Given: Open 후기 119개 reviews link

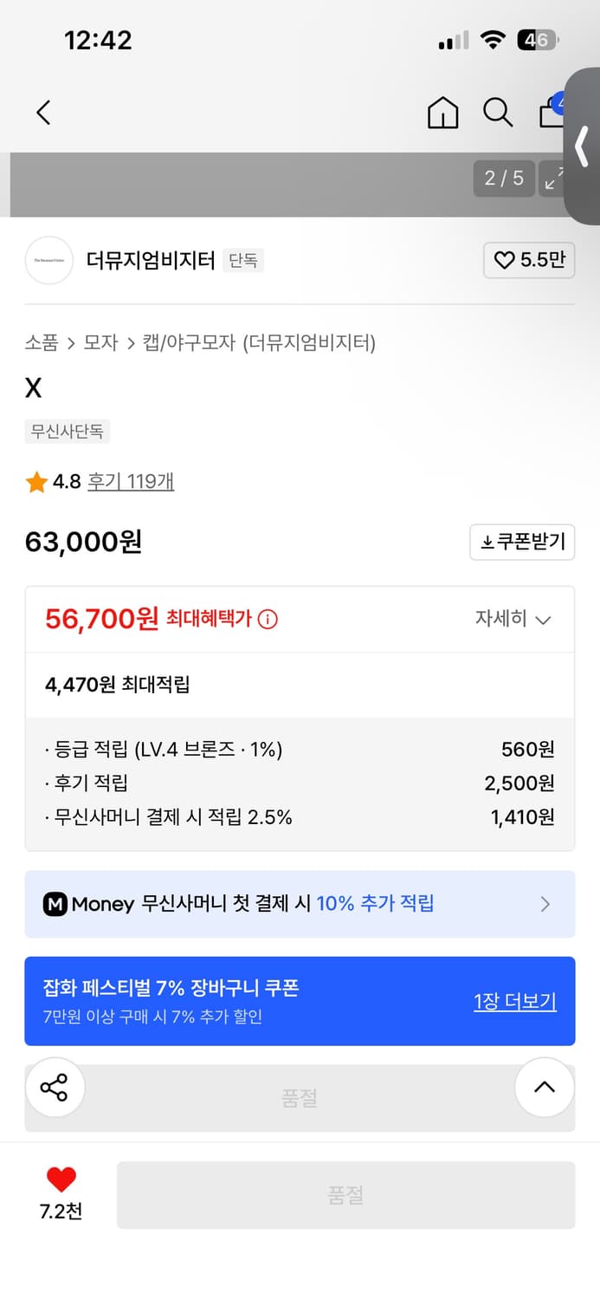Looking at the screenshot, I should click(130, 479).
